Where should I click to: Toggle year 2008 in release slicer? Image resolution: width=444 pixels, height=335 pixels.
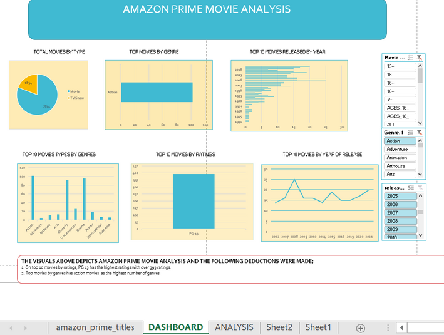(x=400, y=221)
